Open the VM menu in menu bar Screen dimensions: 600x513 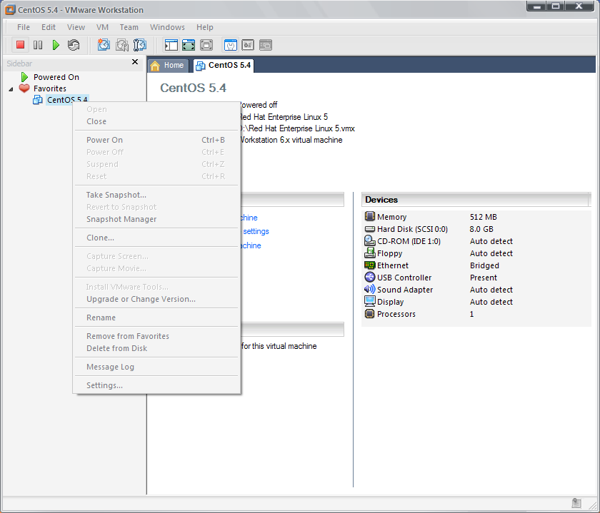[102, 27]
